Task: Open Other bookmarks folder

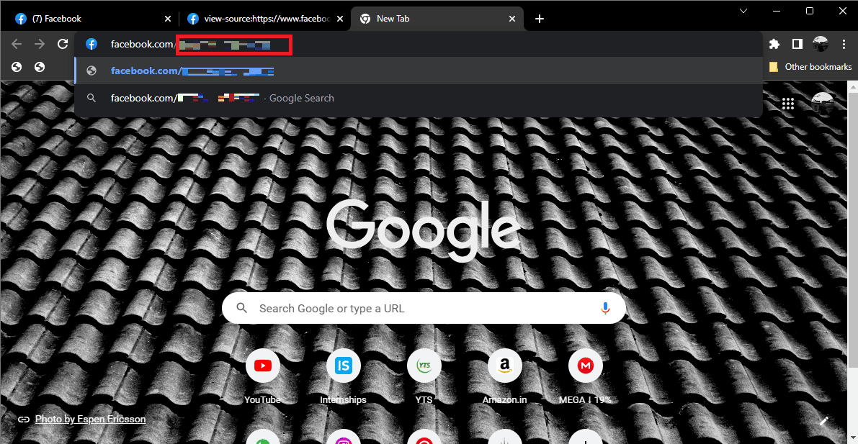Action: click(x=810, y=67)
